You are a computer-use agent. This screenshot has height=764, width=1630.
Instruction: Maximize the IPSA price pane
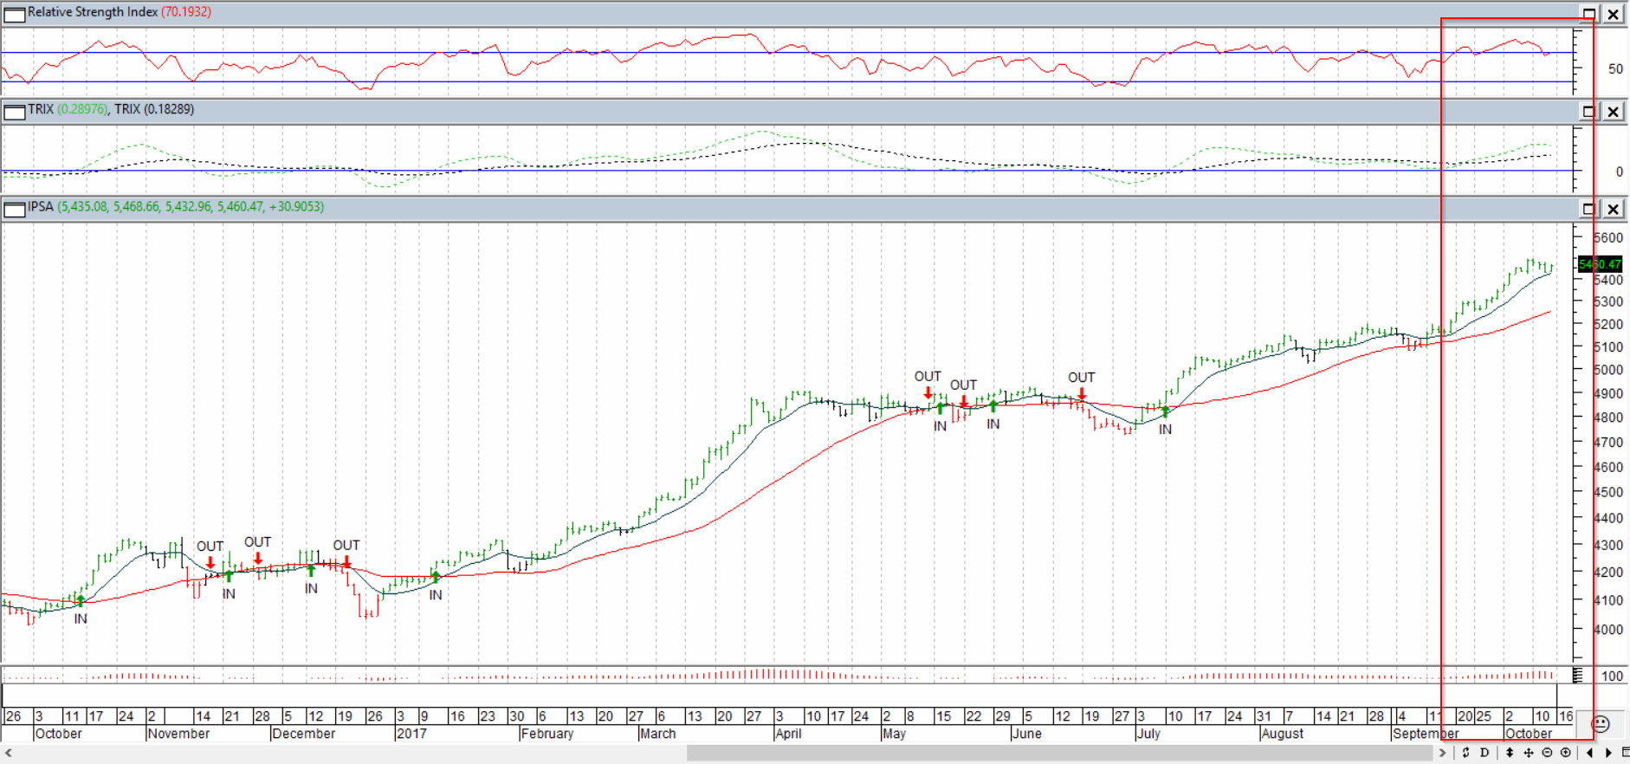tap(1589, 209)
